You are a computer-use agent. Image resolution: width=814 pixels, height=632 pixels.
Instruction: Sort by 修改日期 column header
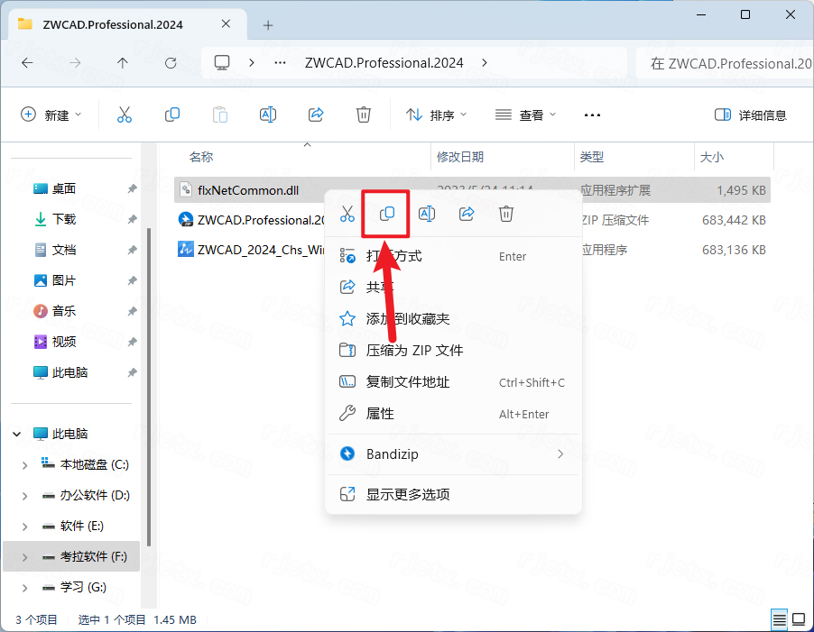(460, 157)
